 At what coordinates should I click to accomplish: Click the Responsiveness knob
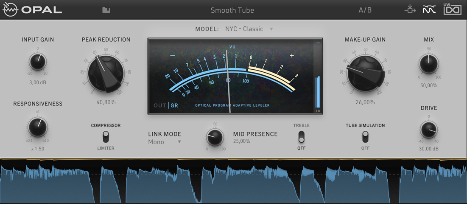[x=37, y=127]
